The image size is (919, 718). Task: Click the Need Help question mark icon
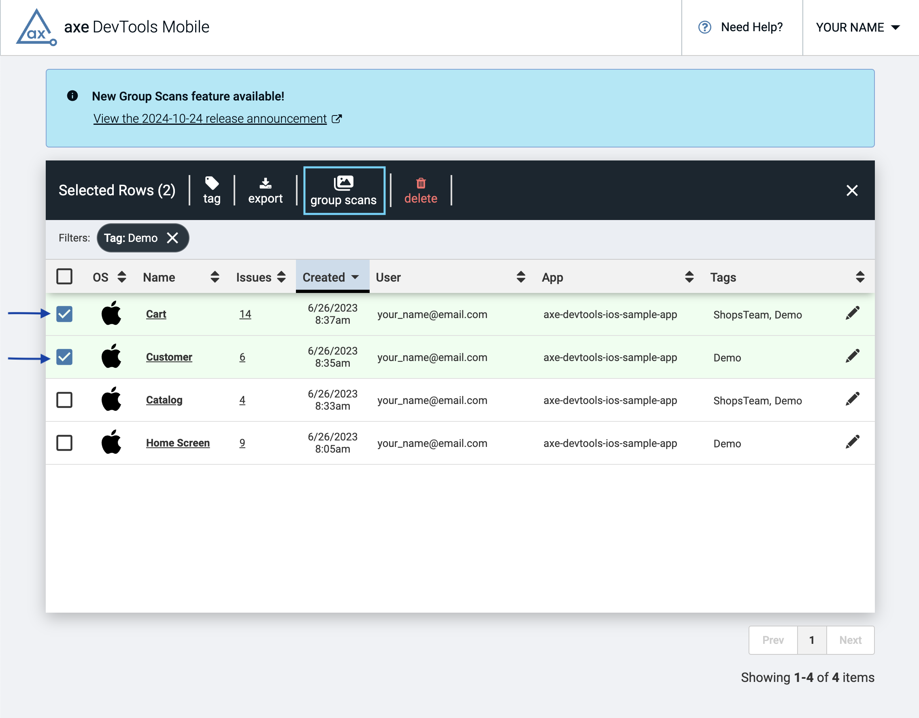(x=704, y=28)
